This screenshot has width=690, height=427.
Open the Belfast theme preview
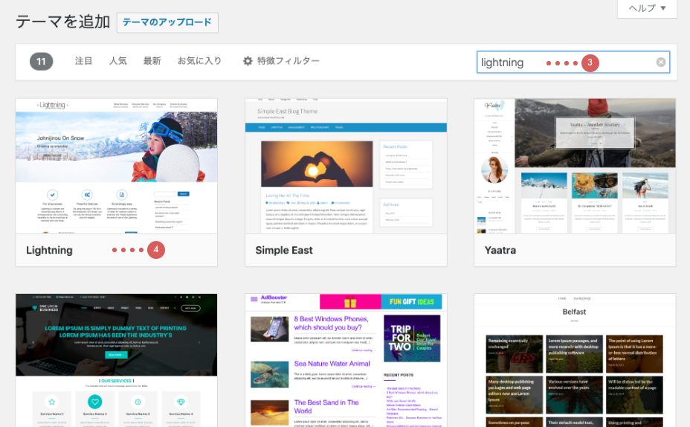575,360
